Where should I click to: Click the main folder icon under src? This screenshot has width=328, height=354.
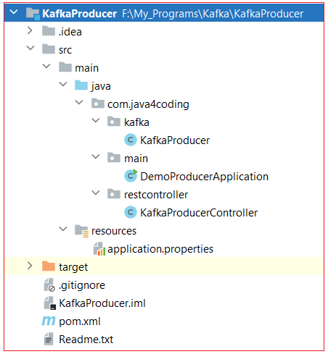click(65, 67)
